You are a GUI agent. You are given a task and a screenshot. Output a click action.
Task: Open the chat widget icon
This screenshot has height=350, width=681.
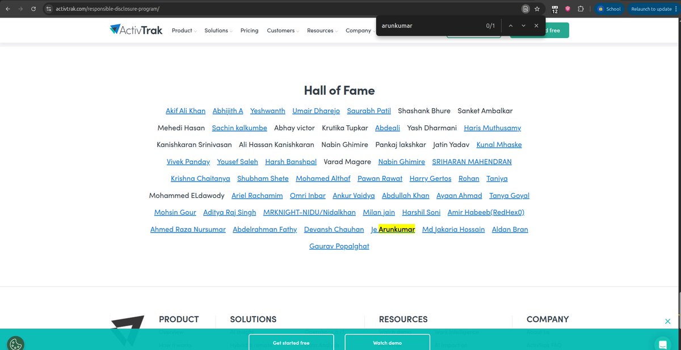pos(662,343)
